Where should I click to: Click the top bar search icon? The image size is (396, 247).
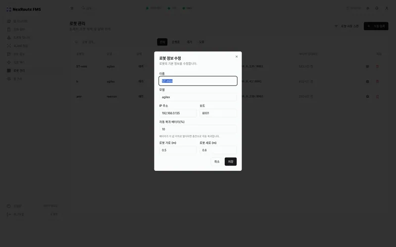coord(83,8)
